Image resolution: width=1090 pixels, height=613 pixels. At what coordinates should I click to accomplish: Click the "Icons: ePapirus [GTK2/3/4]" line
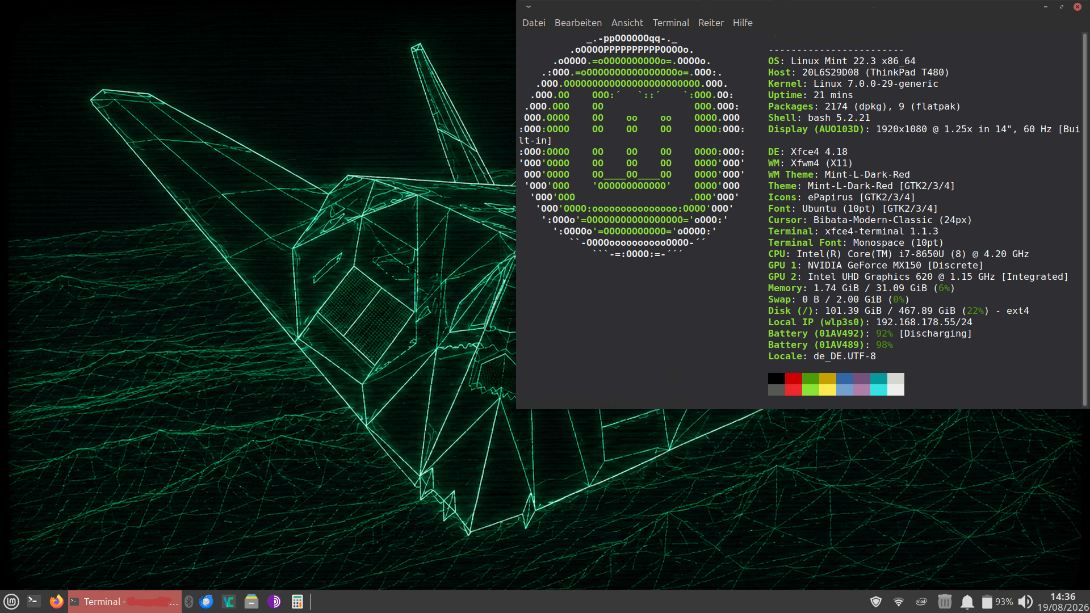841,198
